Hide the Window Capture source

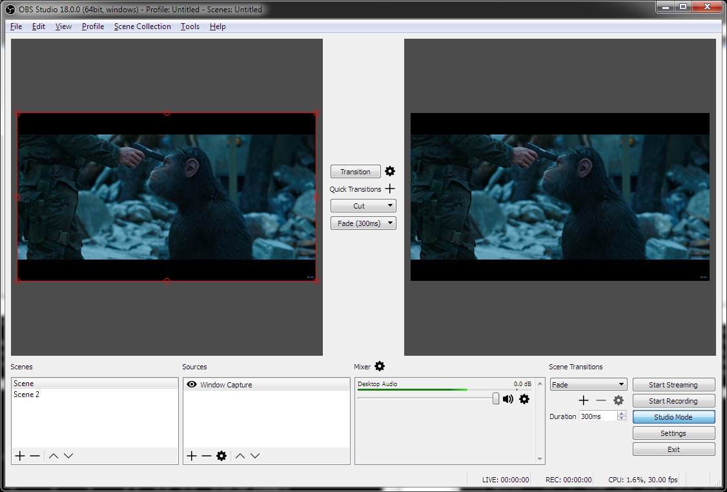[191, 384]
